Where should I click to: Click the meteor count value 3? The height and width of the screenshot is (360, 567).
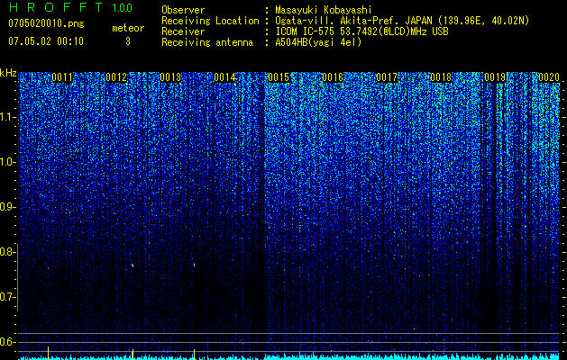(x=128, y=41)
